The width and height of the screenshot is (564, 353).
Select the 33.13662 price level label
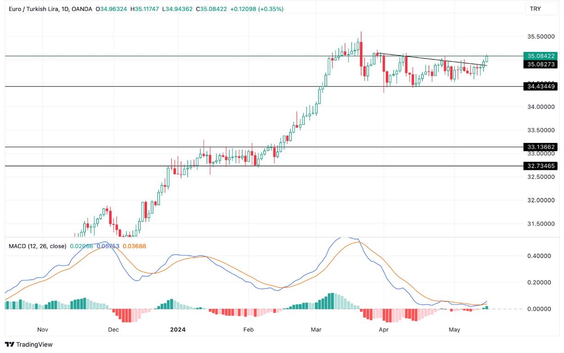541,147
